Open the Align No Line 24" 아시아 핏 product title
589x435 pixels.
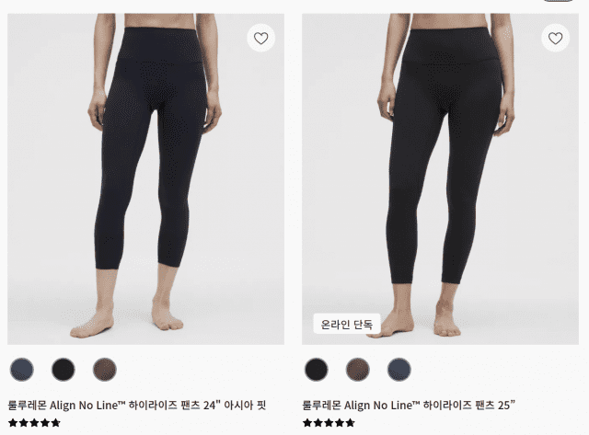pos(137,405)
